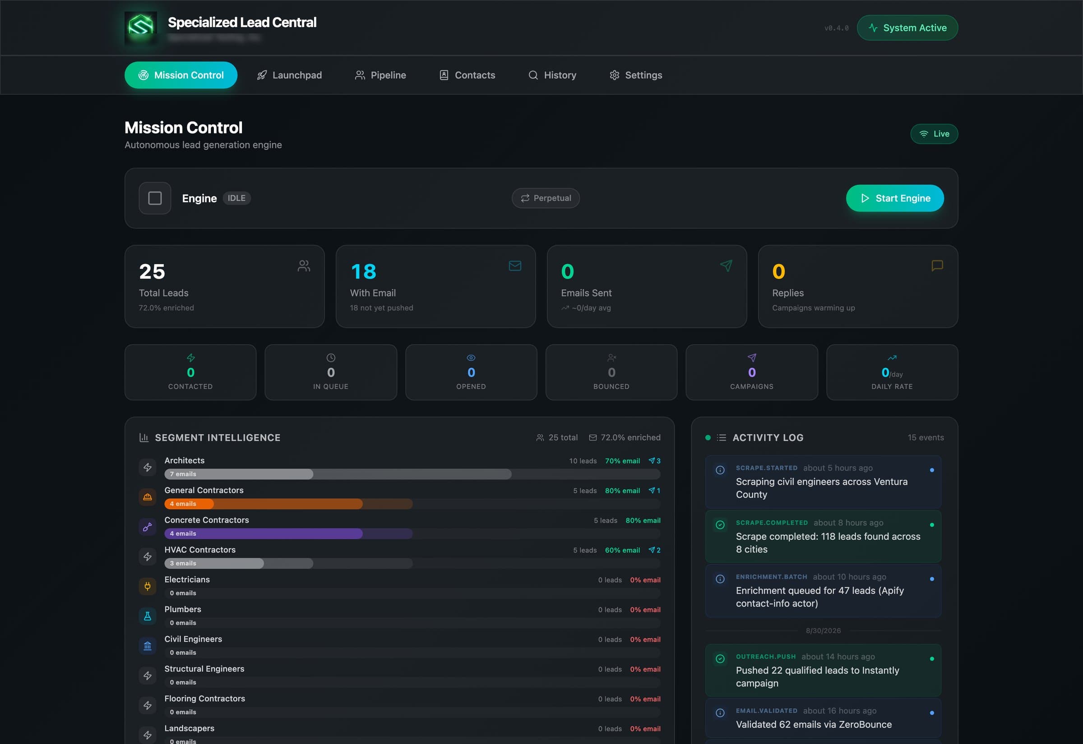This screenshot has width=1083, height=744.
Task: Click the Daily Rate trend icon
Action: coord(892,358)
